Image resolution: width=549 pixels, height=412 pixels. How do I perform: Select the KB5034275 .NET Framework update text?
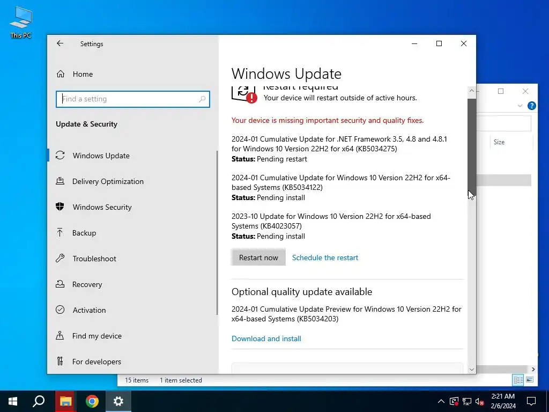[339, 144]
